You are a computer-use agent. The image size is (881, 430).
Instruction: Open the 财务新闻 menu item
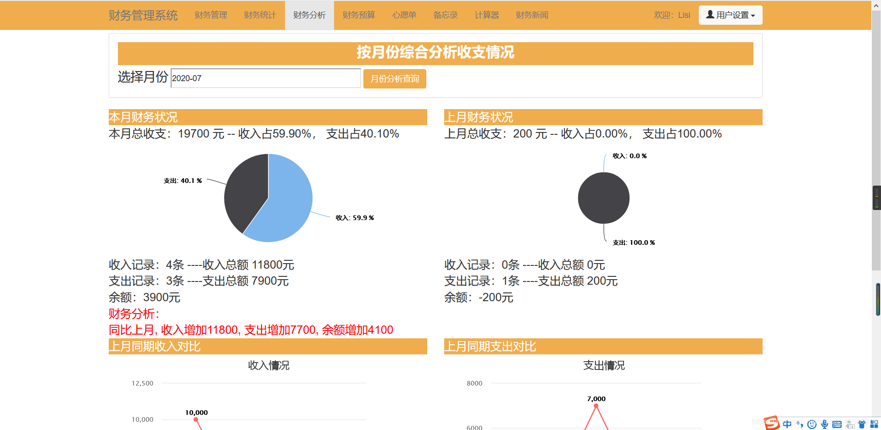(x=532, y=15)
